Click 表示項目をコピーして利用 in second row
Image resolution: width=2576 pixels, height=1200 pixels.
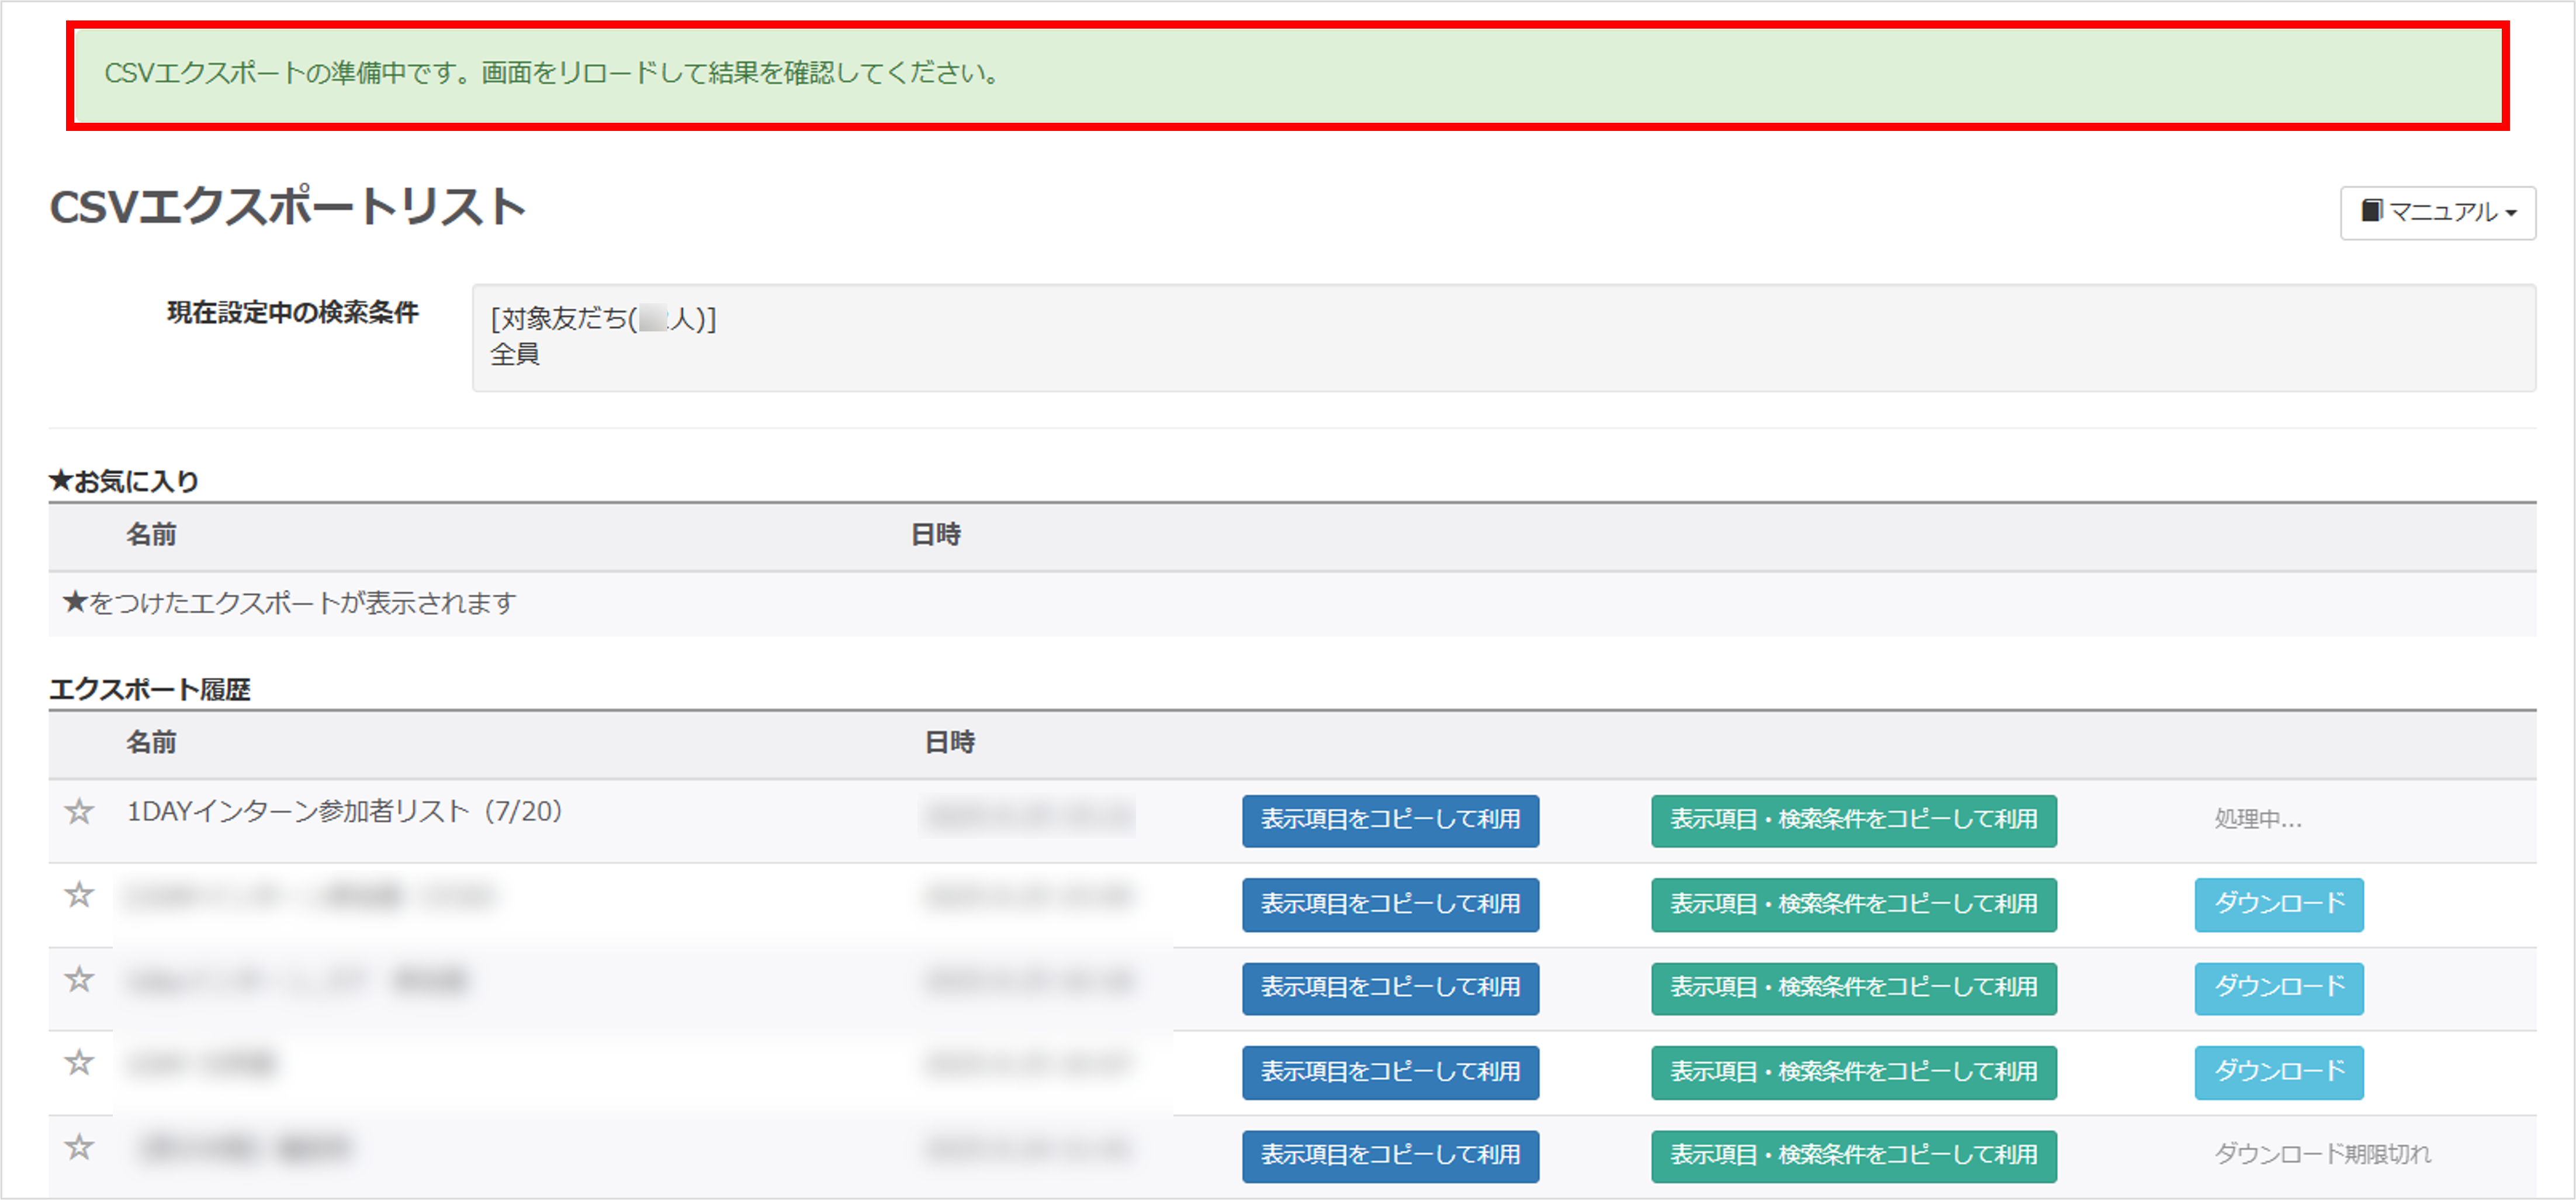tap(1390, 904)
